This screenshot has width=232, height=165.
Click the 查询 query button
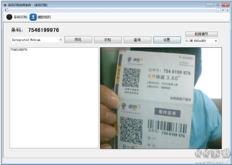coord(137,40)
